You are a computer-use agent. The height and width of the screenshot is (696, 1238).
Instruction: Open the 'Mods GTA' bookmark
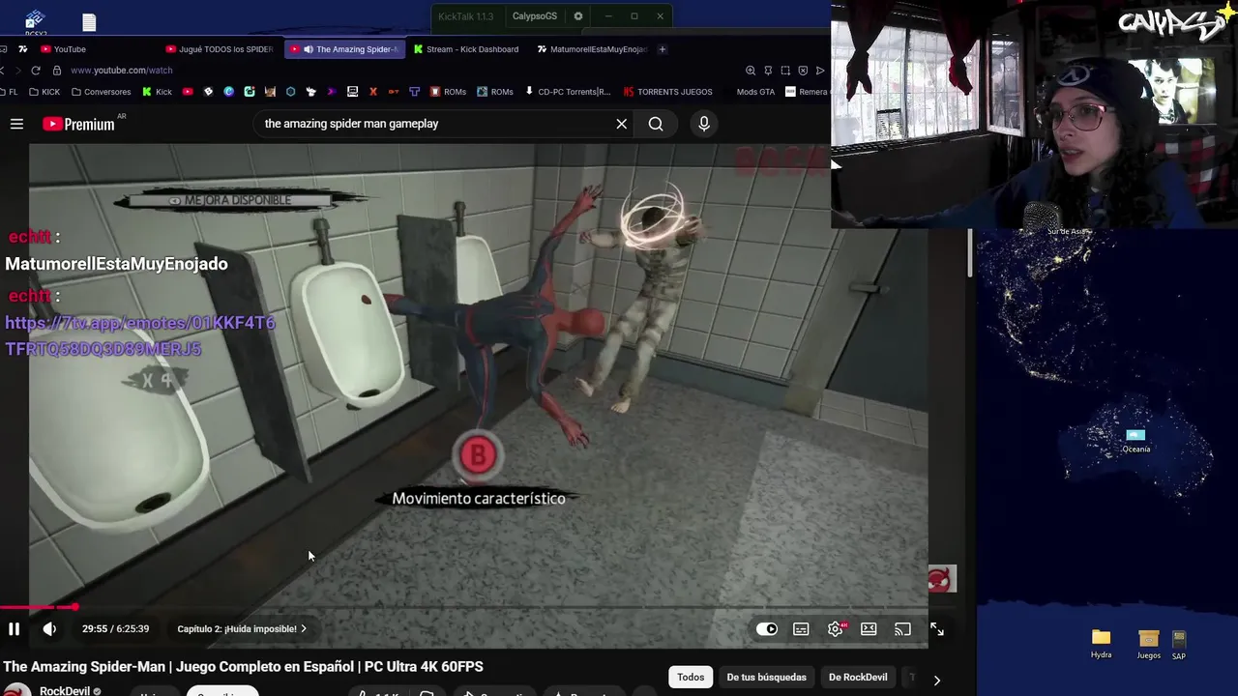coord(755,92)
